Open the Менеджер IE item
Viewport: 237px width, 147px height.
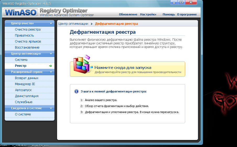(30, 84)
